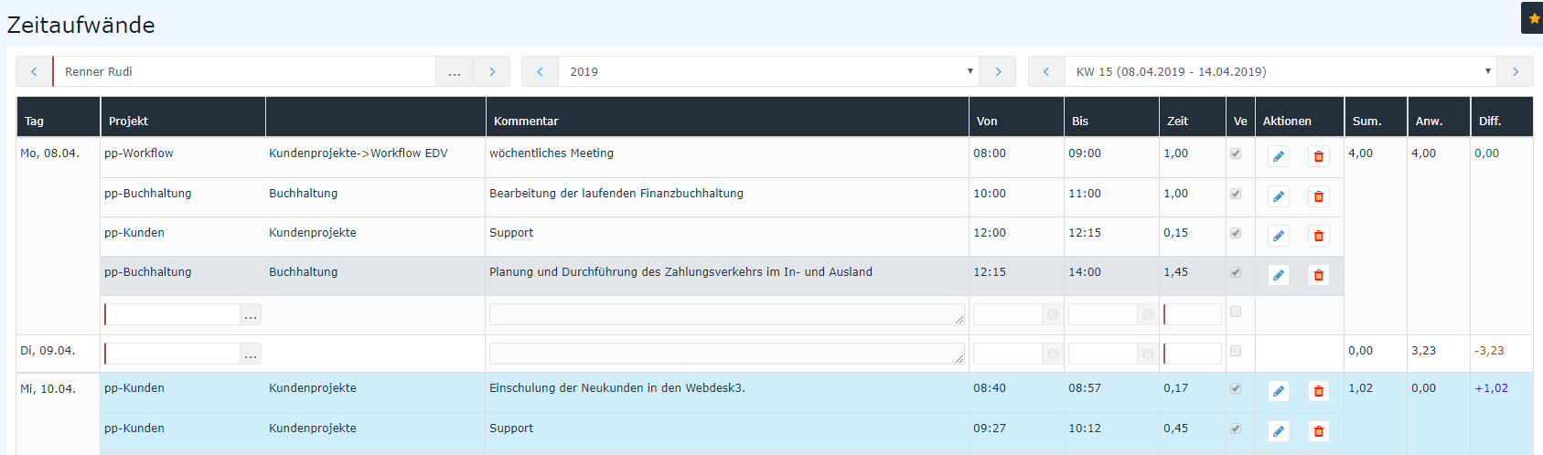The height and width of the screenshot is (455, 1543).
Task: Delete the Zahlungsverkehr planning entry
Action: (1318, 275)
